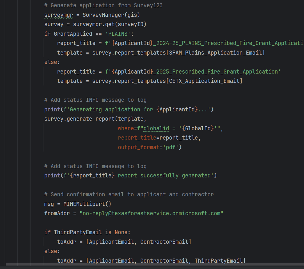Screen dimensions: 304x269
Task: Click second '# Add status INFO message to log' comment
Action: [95, 166]
